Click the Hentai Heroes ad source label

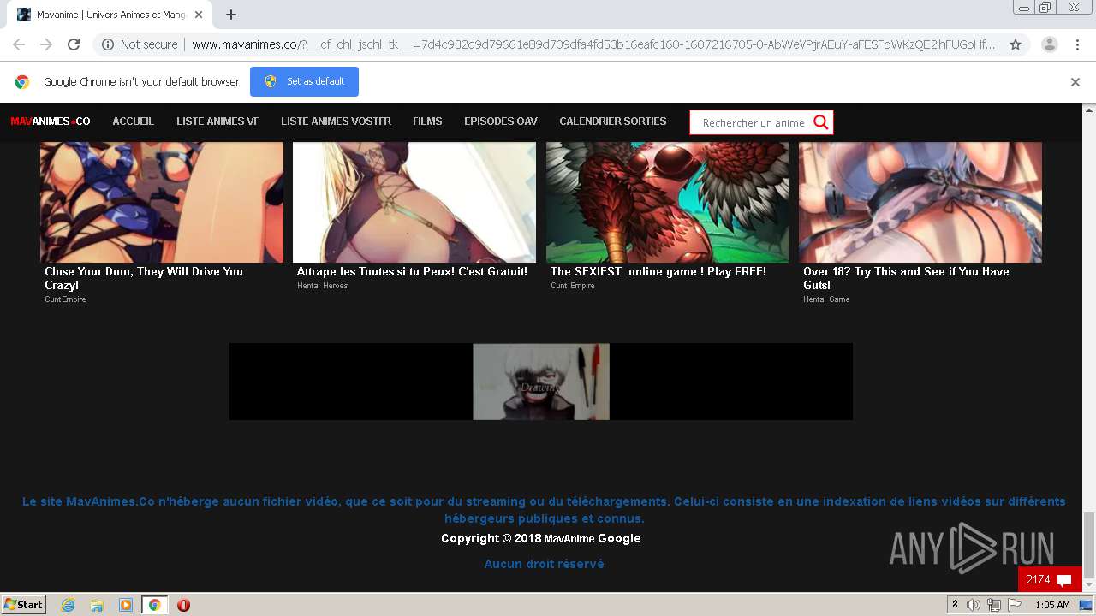(x=323, y=286)
